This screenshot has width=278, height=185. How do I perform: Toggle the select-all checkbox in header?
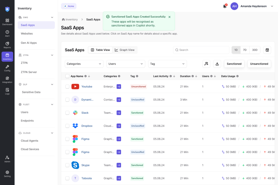(67, 76)
